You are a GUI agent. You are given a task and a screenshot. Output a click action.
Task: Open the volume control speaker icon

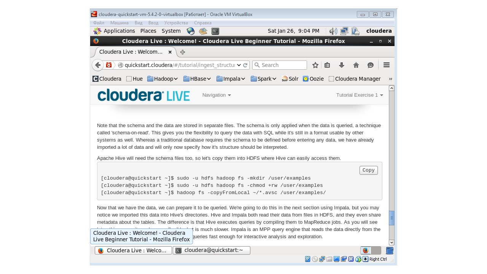333,31
